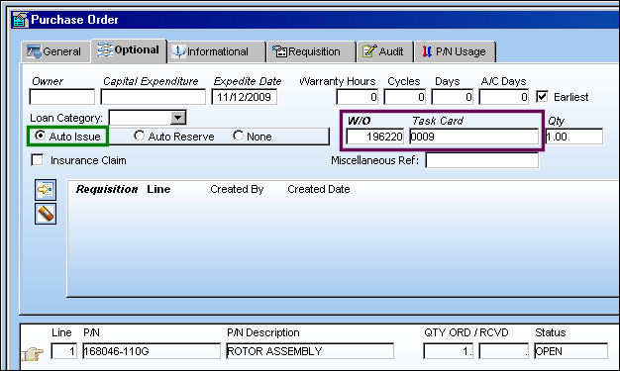This screenshot has width=620, height=371.
Task: Click the W/O field showing 196220
Action: click(374, 137)
